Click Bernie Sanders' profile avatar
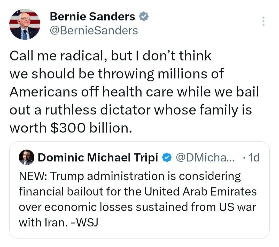Image resolution: width=279 pixels, height=247 pixels. [25, 24]
